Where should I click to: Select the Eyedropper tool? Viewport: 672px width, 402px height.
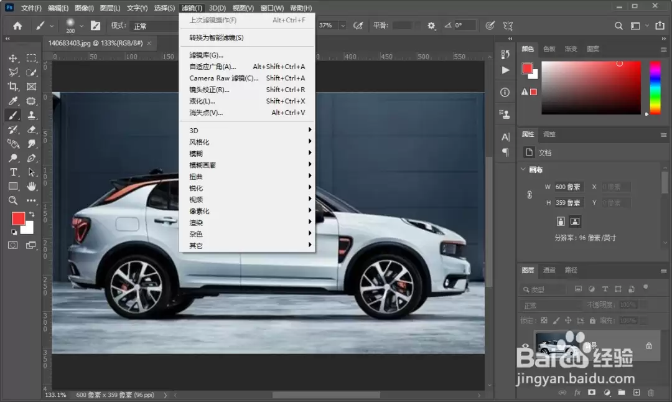click(x=13, y=101)
